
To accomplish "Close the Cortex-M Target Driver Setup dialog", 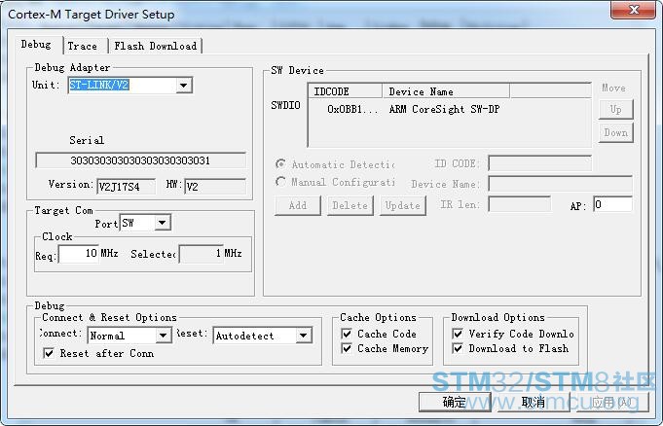I will click(633, 10).
